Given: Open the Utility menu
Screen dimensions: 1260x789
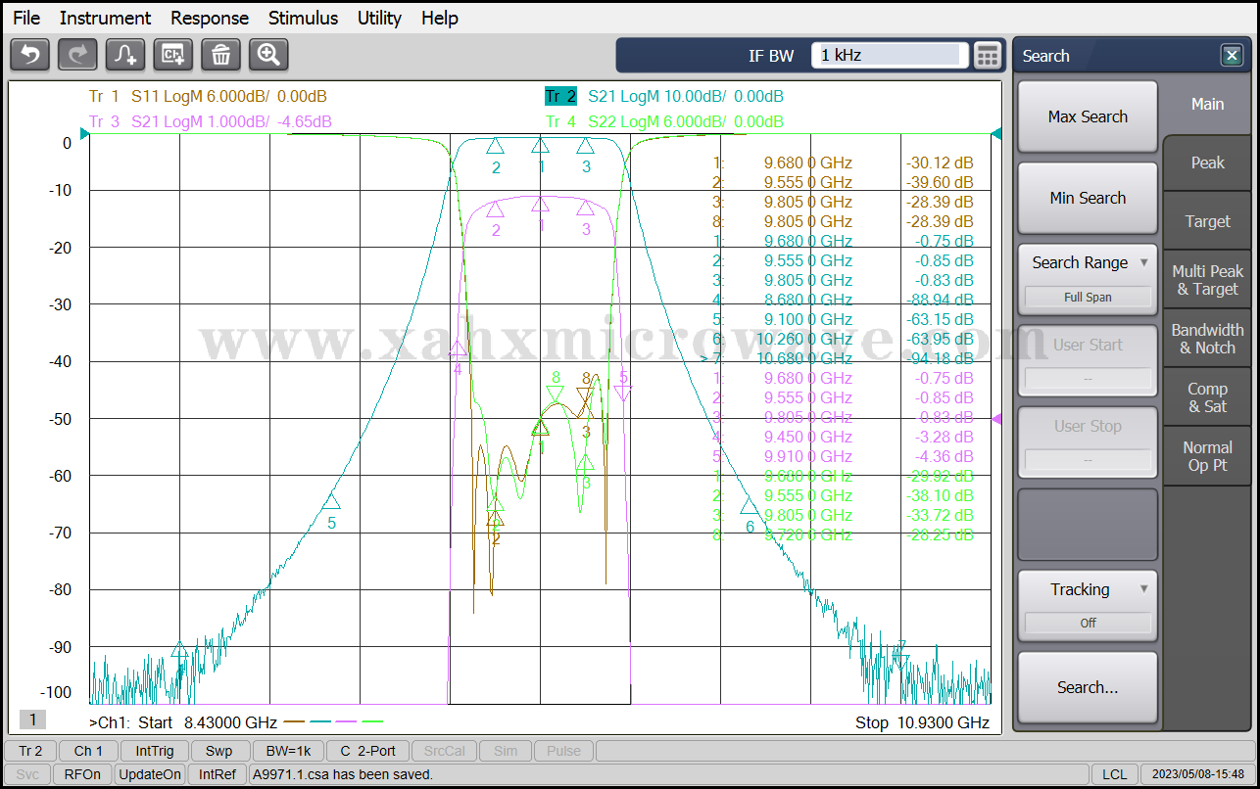Looking at the screenshot, I should click(379, 18).
